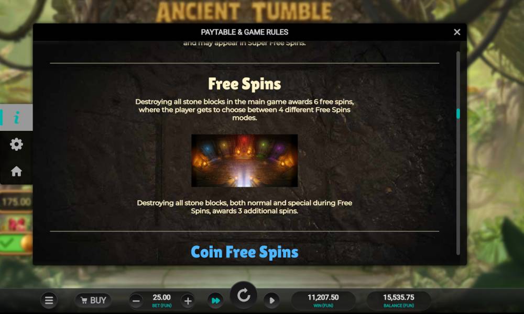The image size is (524, 314).
Task: Click the 11,207.50 win display
Action: click(323, 300)
